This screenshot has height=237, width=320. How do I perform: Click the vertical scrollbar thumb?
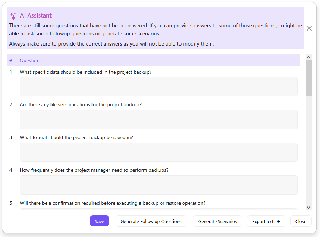308,78
